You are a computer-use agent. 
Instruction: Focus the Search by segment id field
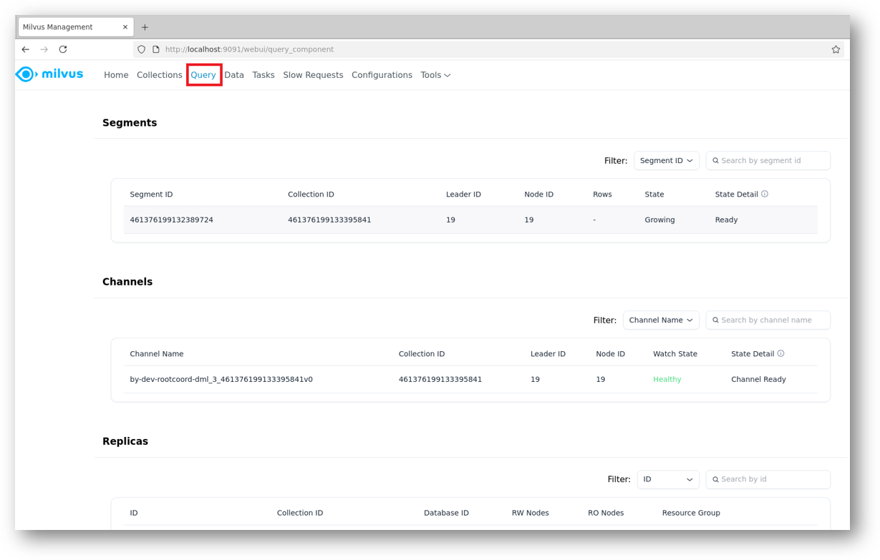pos(773,161)
